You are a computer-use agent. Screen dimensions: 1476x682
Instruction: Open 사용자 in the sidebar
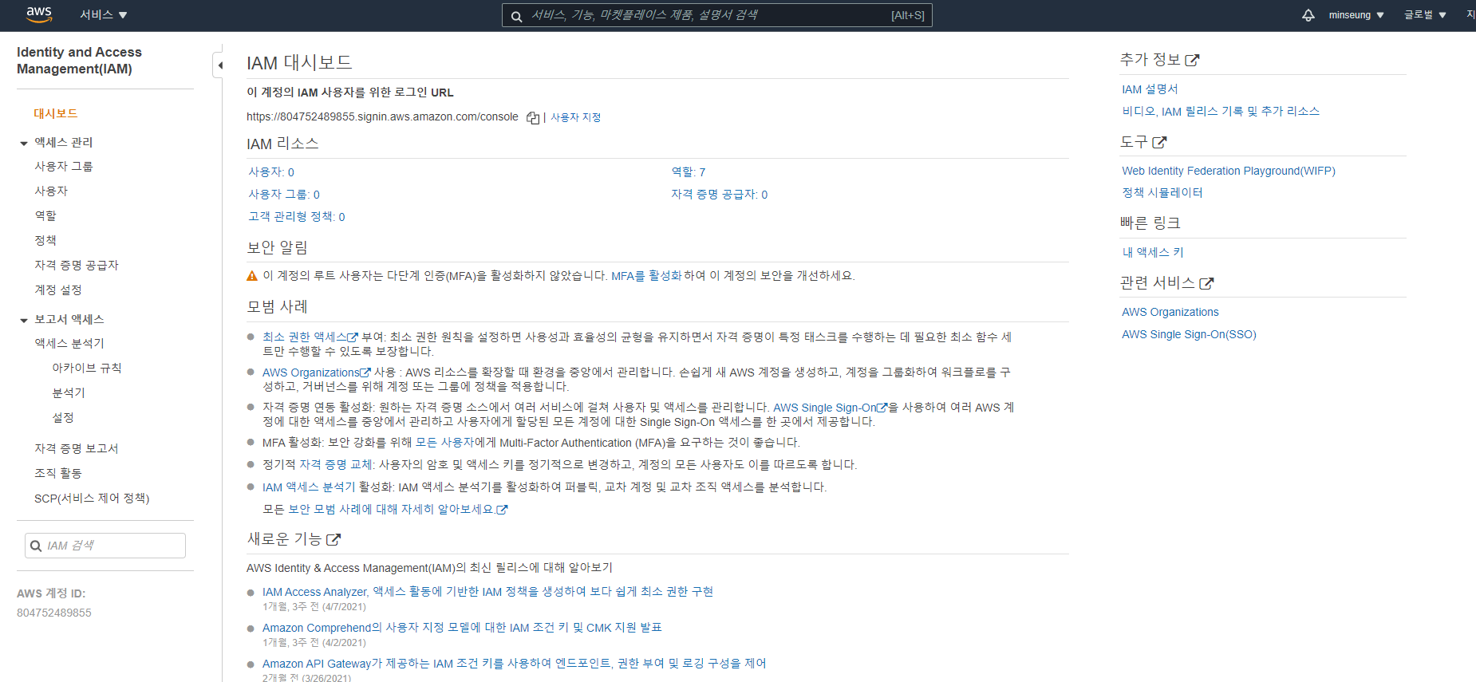coord(51,191)
